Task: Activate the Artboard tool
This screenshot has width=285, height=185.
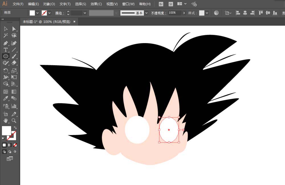Action: [x=6, y=114]
